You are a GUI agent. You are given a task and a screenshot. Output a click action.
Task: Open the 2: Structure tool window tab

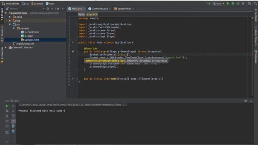[2, 34]
